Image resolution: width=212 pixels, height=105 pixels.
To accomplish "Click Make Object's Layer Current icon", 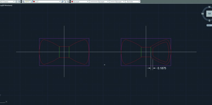I will pos(62,1).
